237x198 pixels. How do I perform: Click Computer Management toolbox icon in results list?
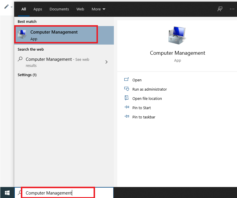22,34
